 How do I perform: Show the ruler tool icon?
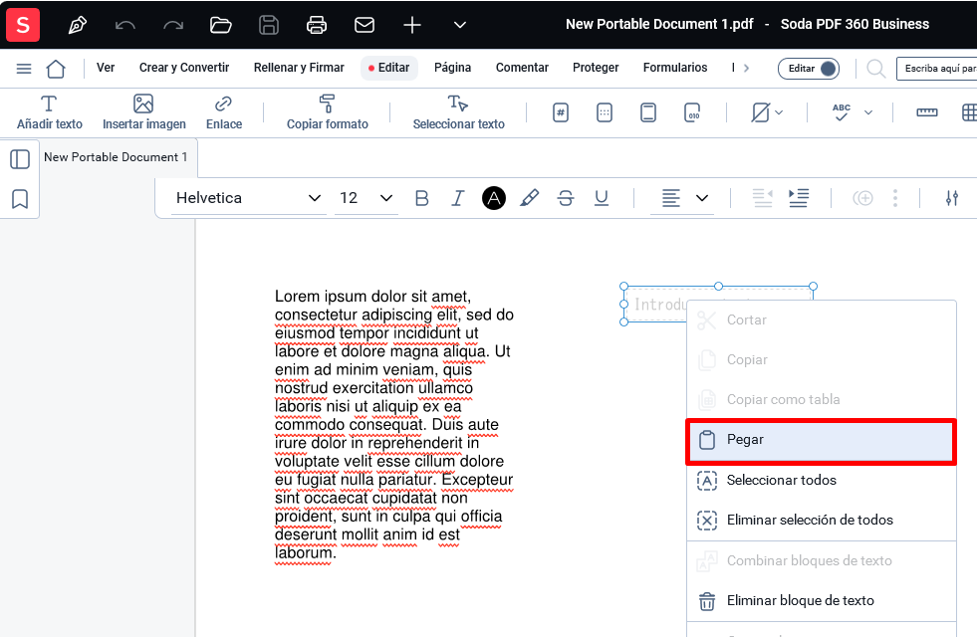pos(926,112)
